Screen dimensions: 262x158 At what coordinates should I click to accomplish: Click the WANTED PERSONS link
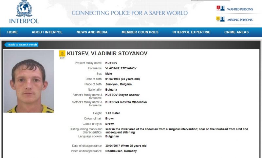[240, 9]
